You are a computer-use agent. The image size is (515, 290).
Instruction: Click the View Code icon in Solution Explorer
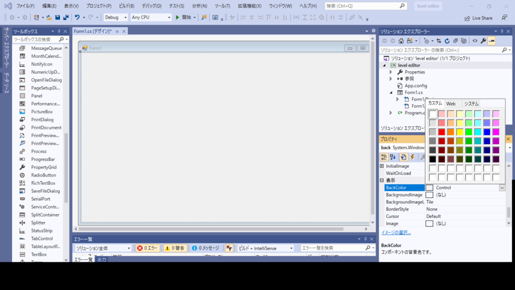pos(474,41)
